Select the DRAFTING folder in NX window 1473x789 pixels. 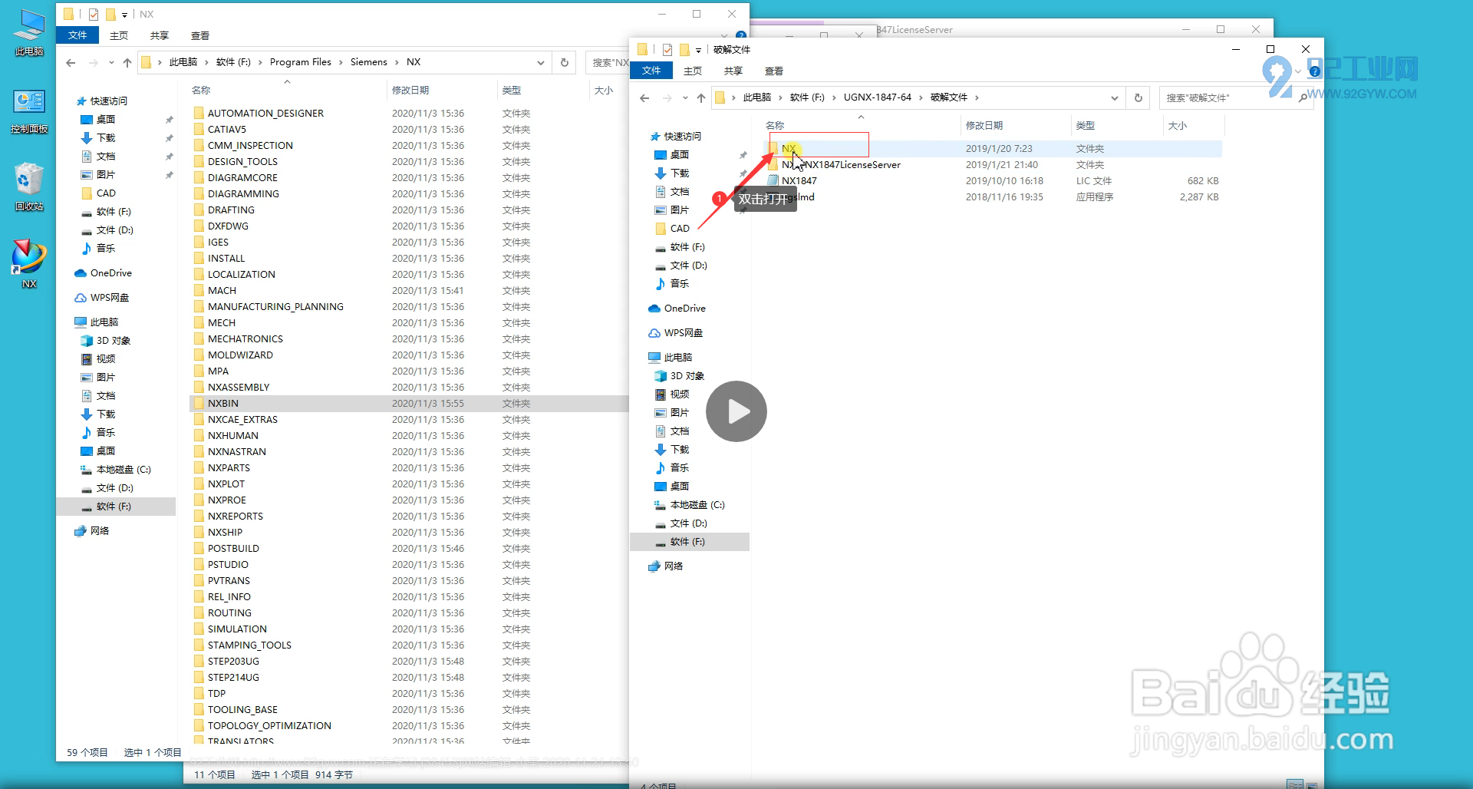[x=231, y=210]
